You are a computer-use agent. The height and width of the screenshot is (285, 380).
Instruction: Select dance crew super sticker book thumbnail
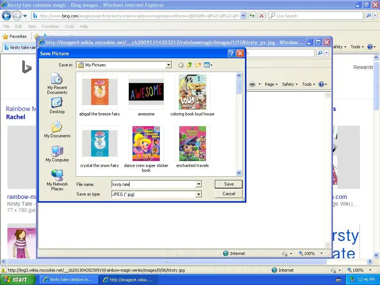[146, 144]
